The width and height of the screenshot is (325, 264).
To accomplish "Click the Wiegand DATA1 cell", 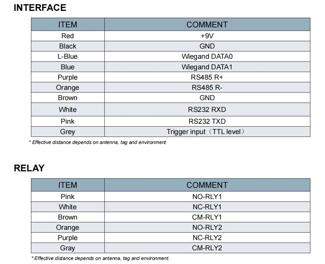I will [207, 67].
